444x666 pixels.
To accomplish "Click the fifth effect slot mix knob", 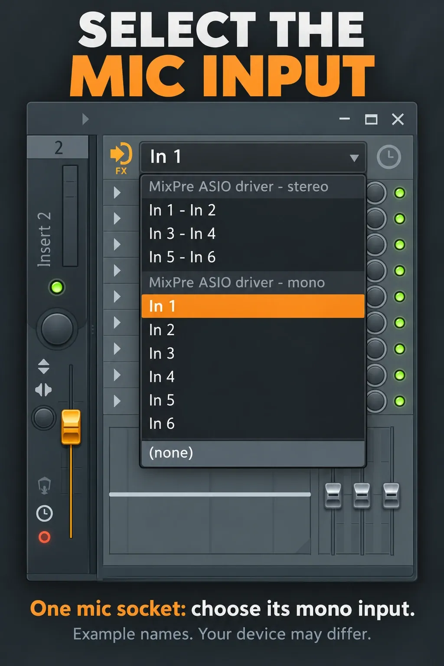I will tap(375, 297).
